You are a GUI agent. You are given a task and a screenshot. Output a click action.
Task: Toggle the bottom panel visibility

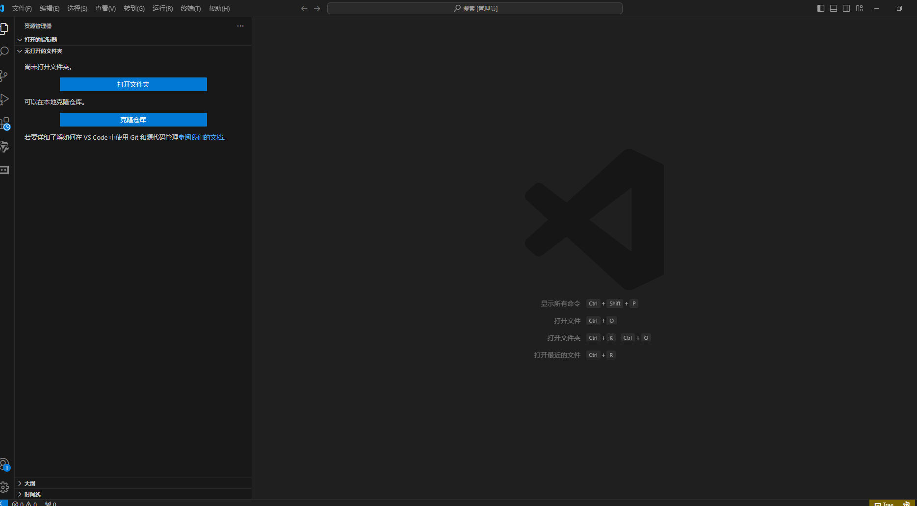click(x=834, y=8)
